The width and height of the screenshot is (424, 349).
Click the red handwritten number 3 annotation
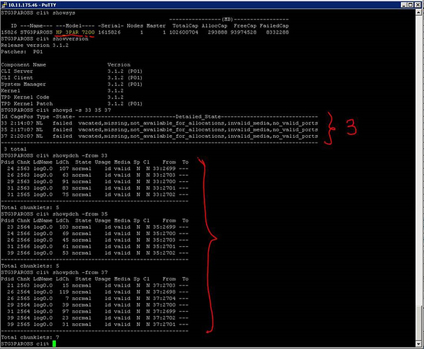pos(351,127)
